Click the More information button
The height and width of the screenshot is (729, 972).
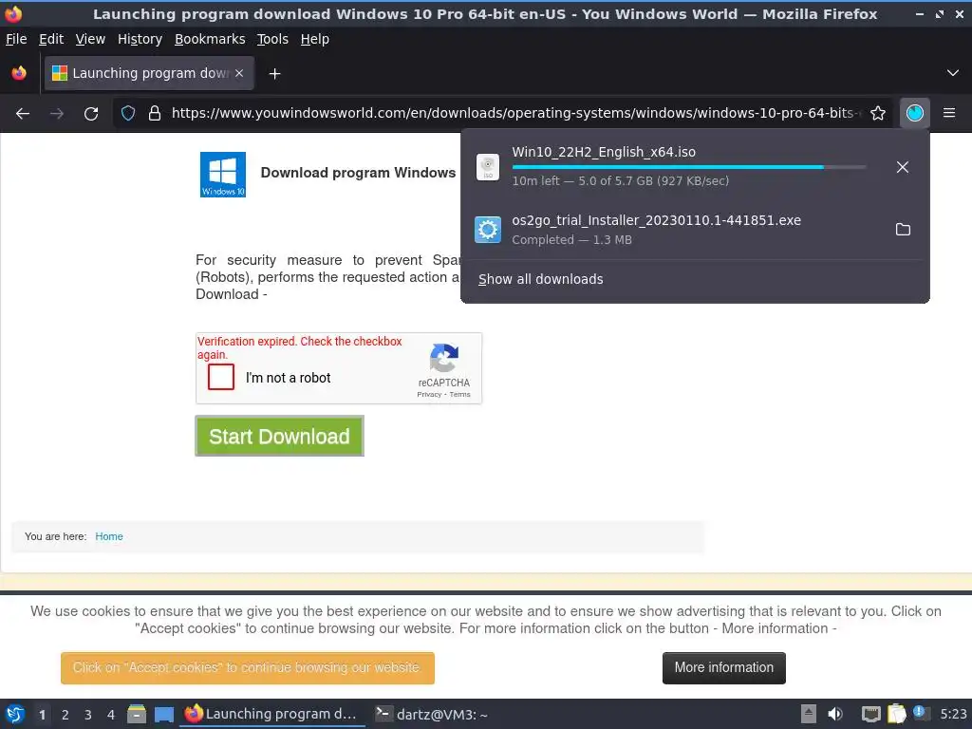coord(724,667)
